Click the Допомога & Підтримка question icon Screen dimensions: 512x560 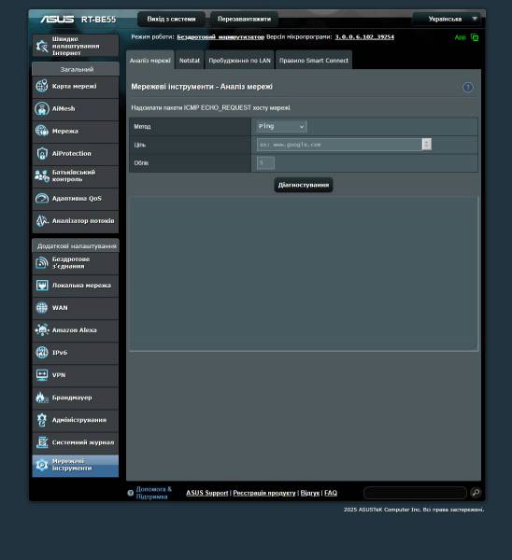click(131, 493)
